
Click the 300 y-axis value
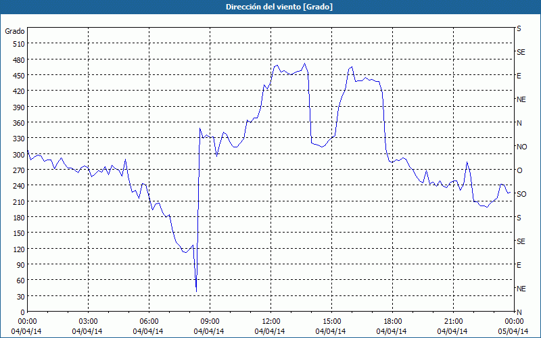[x=19, y=155]
